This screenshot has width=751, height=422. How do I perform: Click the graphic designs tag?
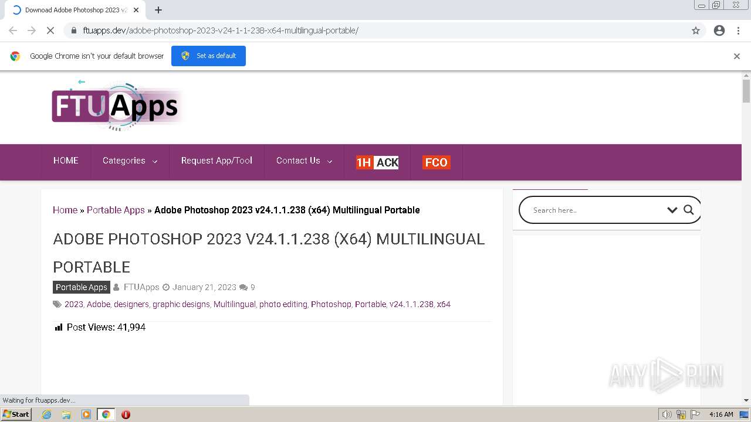click(181, 304)
